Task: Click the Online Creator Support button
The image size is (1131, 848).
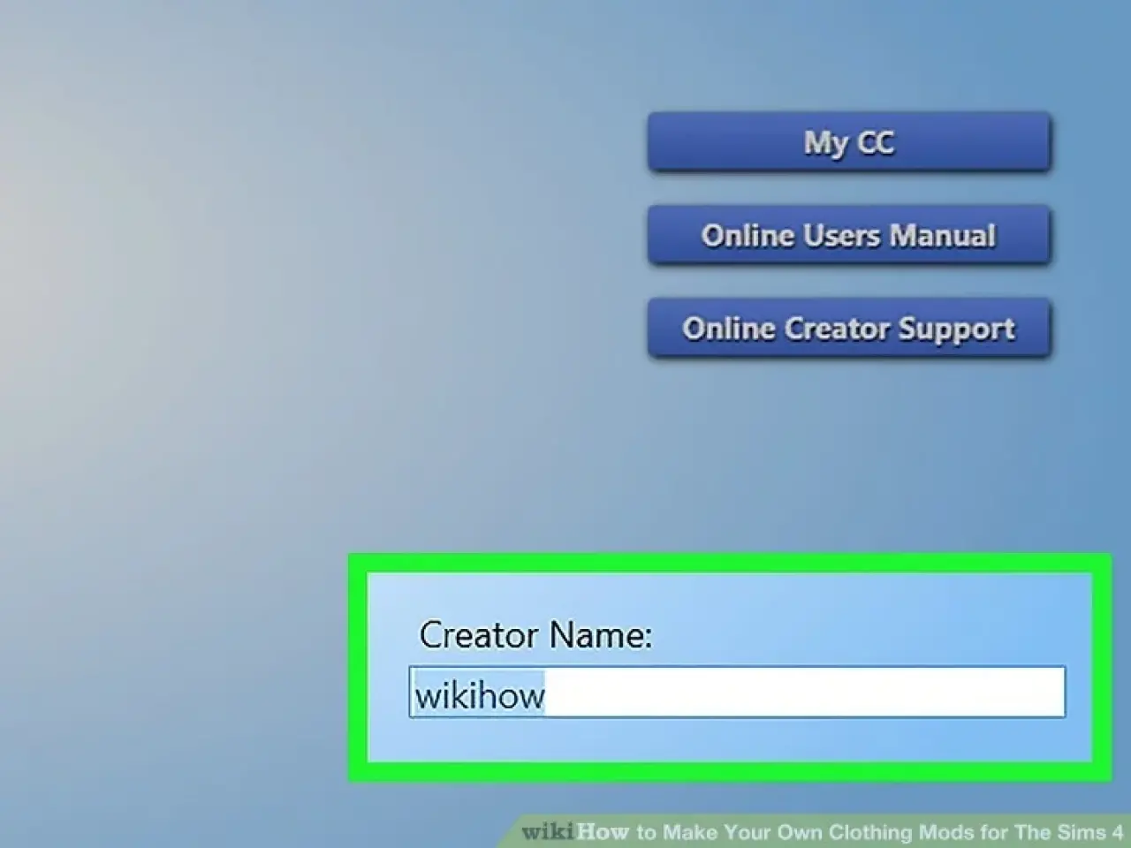Action: (848, 329)
